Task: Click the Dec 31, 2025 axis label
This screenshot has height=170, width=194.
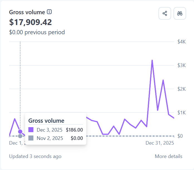Action: pyautogui.click(x=160, y=143)
